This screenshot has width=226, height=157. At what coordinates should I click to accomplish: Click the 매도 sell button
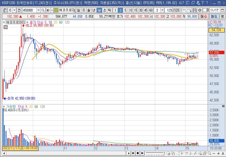click(x=214, y=16)
